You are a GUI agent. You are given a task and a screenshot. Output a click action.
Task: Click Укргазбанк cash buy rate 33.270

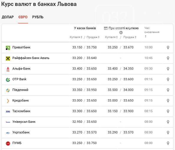tap(77, 133)
